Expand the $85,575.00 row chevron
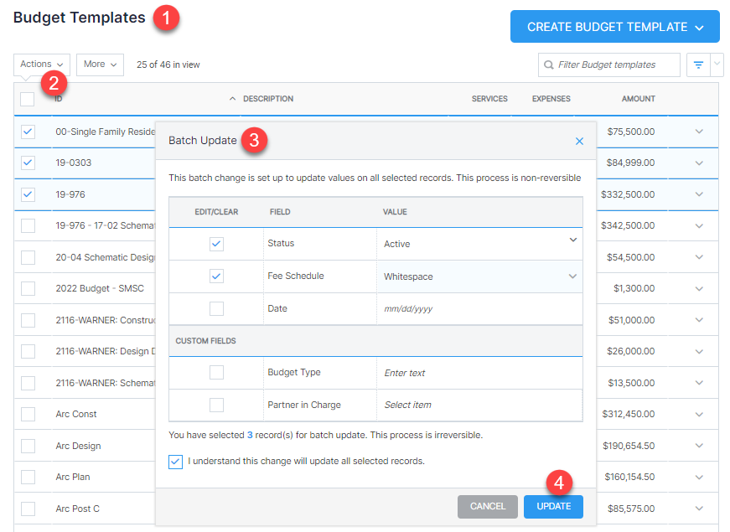This screenshot has width=730, height=532. [699, 509]
